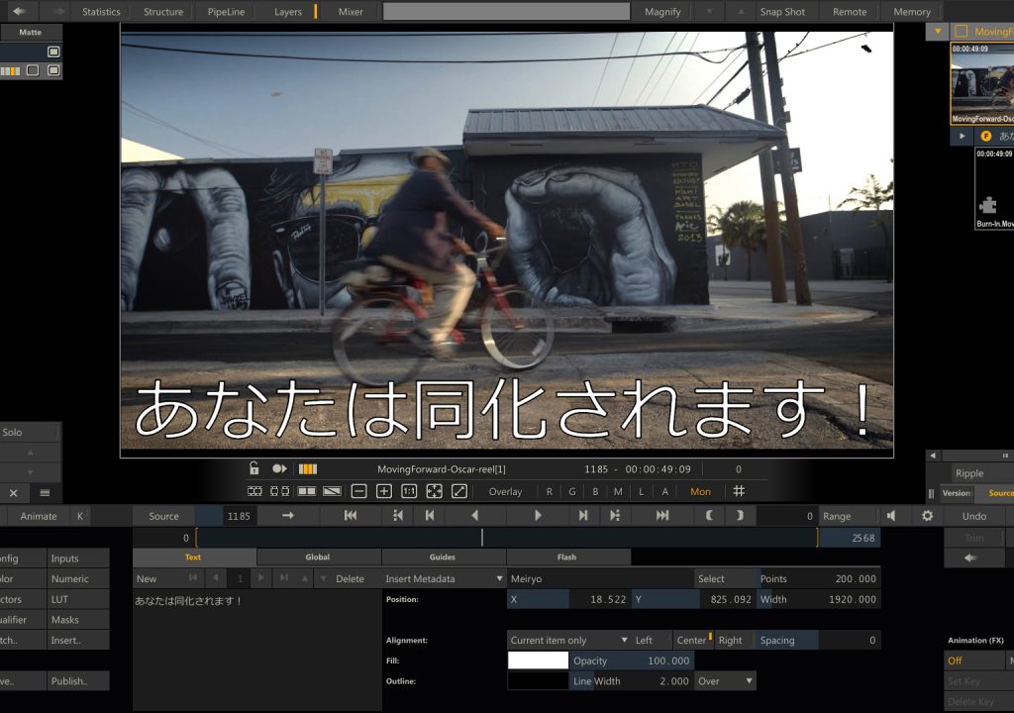Play the shot forward
The width and height of the screenshot is (1014, 713).
point(538,516)
